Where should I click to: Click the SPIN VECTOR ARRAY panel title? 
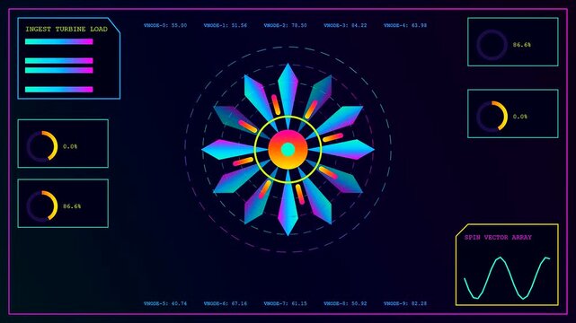pos(498,238)
